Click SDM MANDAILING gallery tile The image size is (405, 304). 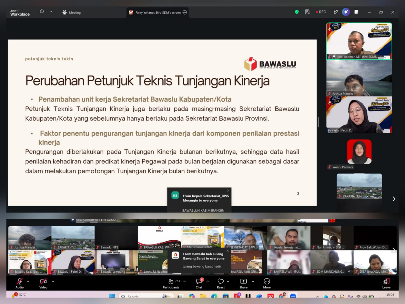click(x=332, y=262)
